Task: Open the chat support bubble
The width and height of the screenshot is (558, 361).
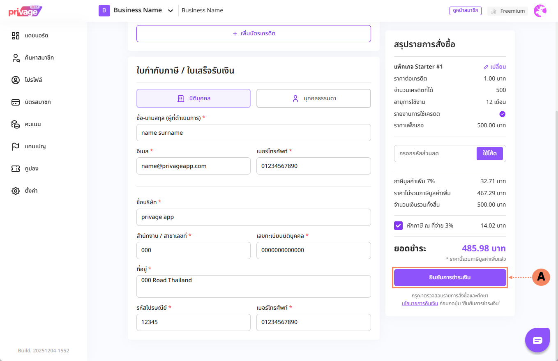Action: [x=537, y=340]
